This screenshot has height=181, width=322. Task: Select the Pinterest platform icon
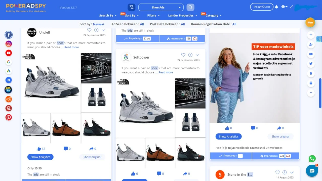(9, 117)
